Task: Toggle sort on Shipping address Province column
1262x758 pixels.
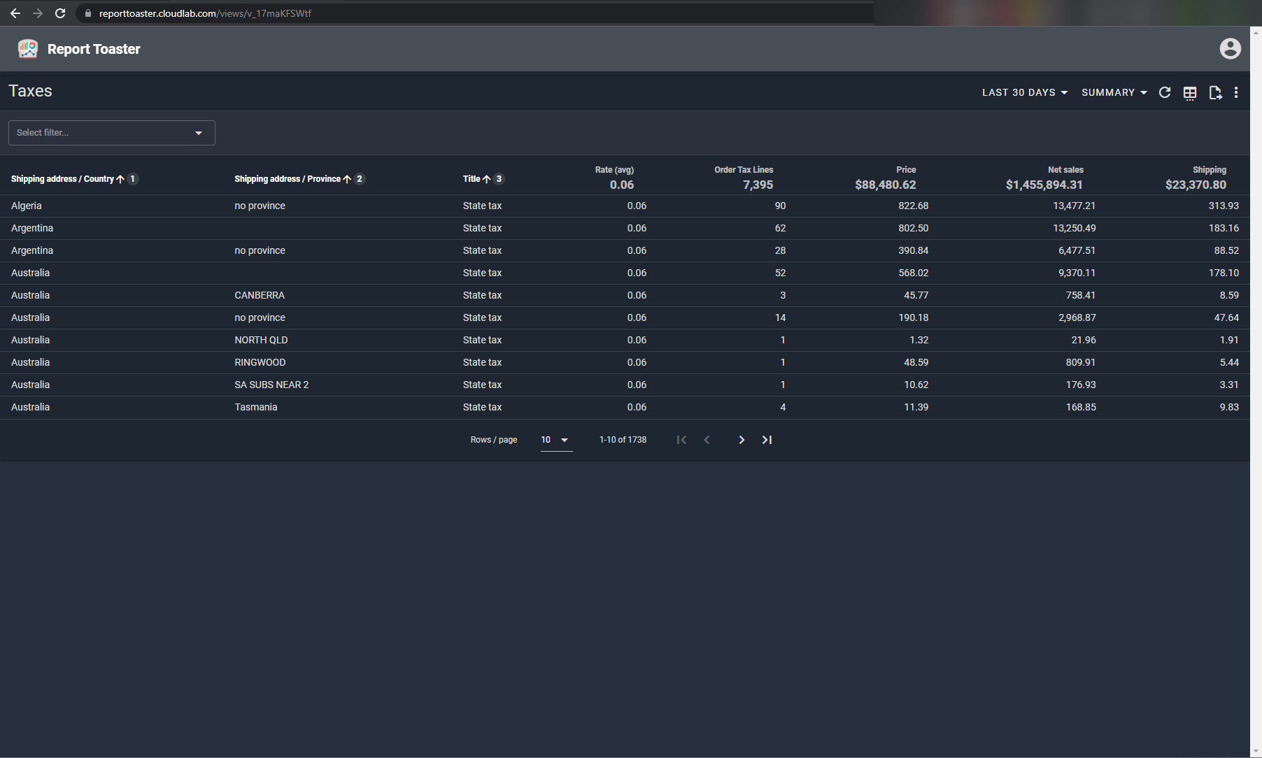Action: pos(288,179)
